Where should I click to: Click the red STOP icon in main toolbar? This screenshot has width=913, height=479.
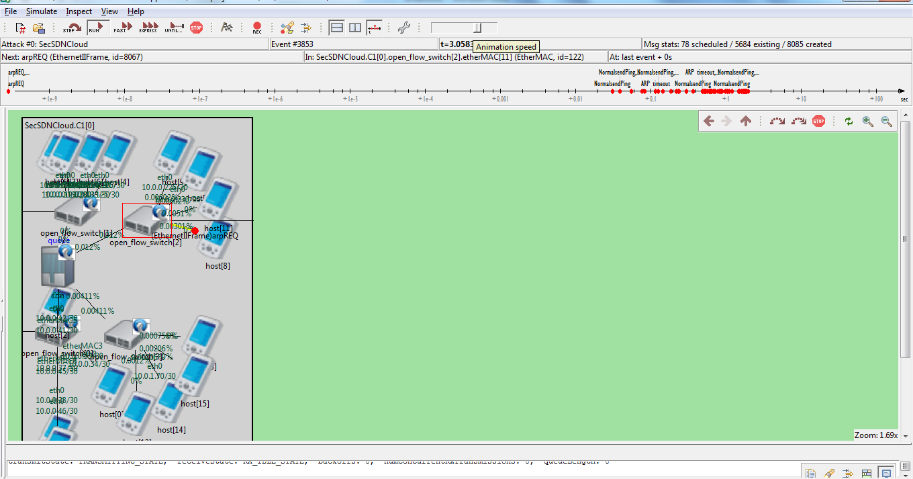(x=196, y=28)
